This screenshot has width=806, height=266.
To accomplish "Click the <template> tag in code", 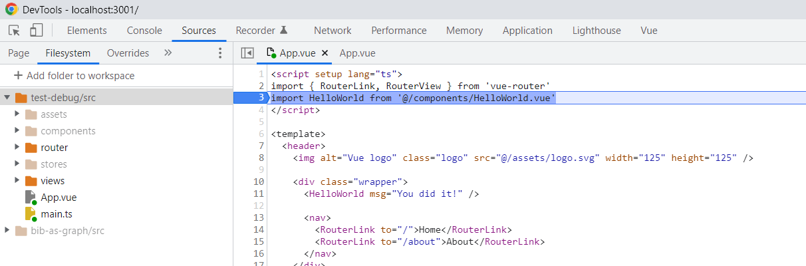I will pyautogui.click(x=298, y=134).
